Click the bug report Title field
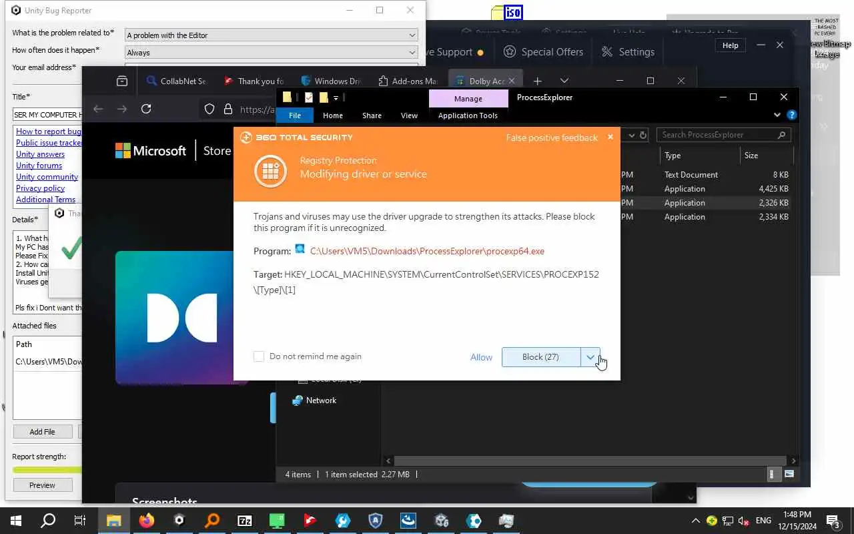 coord(47,115)
